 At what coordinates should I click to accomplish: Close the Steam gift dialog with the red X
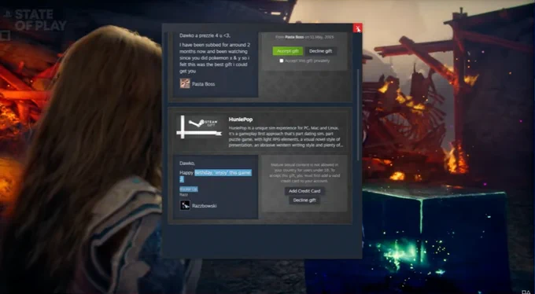click(357, 28)
